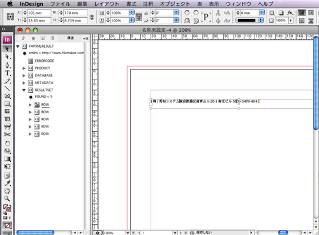This screenshot has height=235, width=319.
Task: Open the InDesign application menu
Action: [x=31, y=4]
